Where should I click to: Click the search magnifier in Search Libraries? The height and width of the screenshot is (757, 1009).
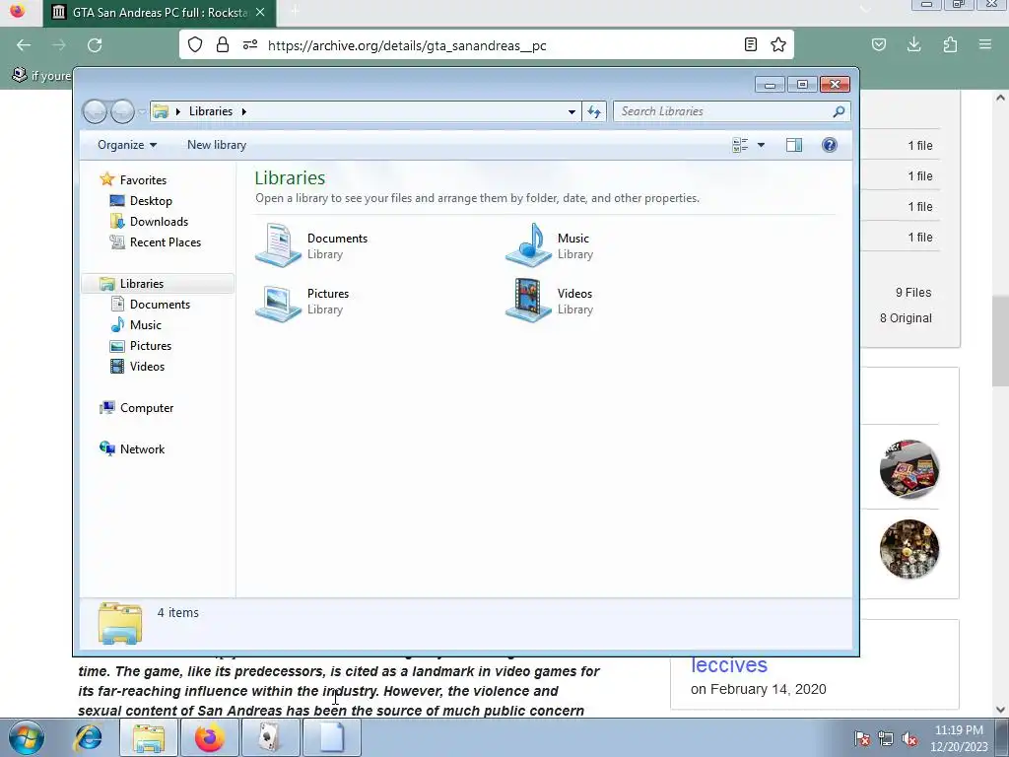pyautogui.click(x=839, y=111)
